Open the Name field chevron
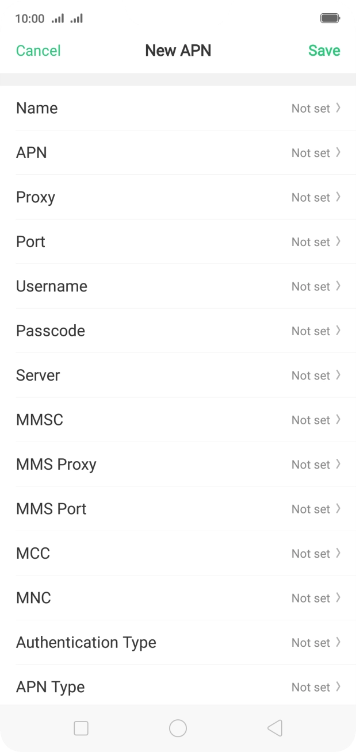Screen dimensions: 356x752 click(338, 108)
